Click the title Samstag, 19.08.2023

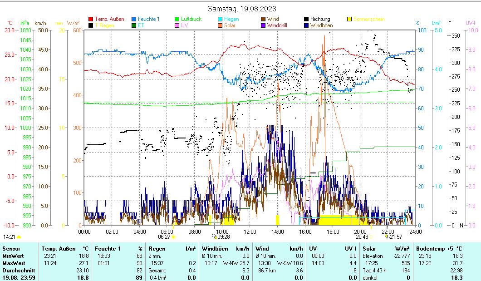(242, 9)
